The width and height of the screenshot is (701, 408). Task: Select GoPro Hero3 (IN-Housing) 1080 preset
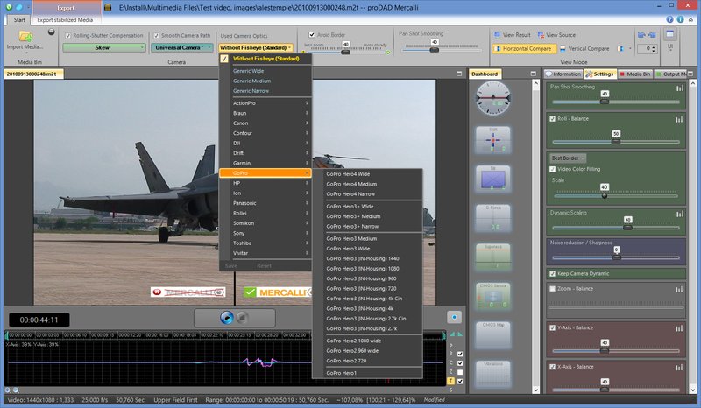pyautogui.click(x=367, y=269)
